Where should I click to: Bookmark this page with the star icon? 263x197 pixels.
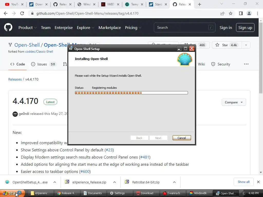[x=231, y=13]
